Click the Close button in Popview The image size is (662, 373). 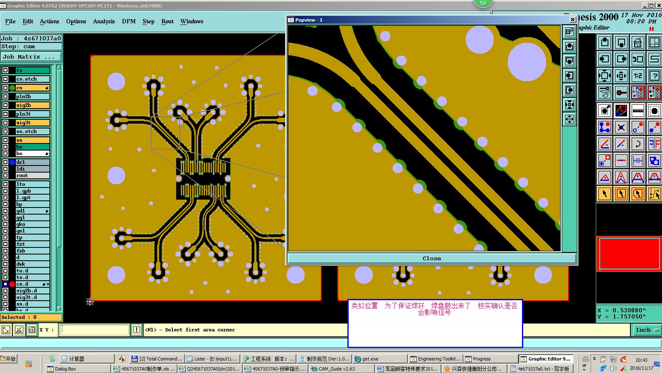point(432,259)
